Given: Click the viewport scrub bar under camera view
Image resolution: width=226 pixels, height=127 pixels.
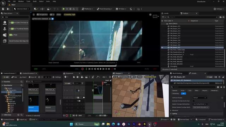Looking at the screenshot, I should point(95,66).
